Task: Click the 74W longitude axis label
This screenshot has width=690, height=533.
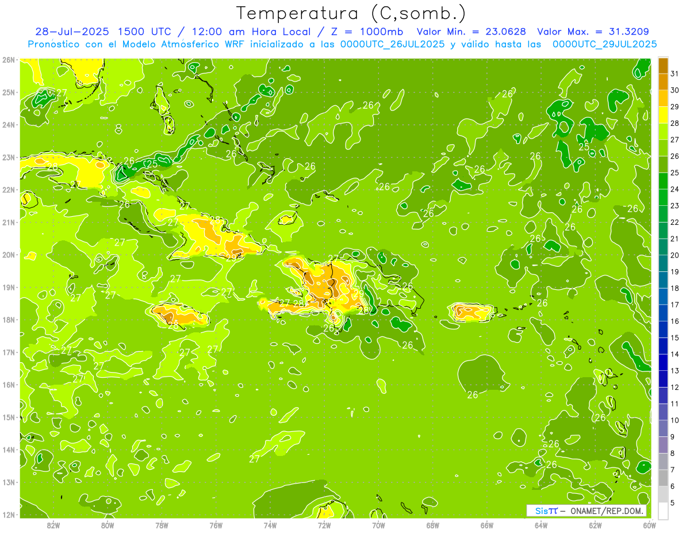Action: tap(270, 525)
